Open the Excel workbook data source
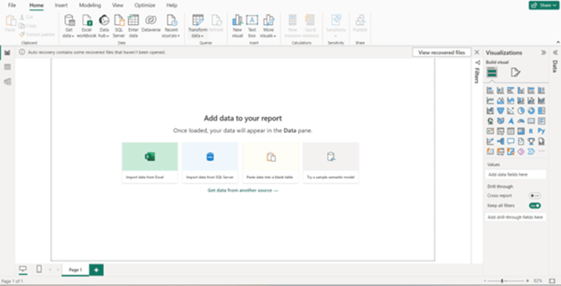The width and height of the screenshot is (561, 286). point(86,26)
